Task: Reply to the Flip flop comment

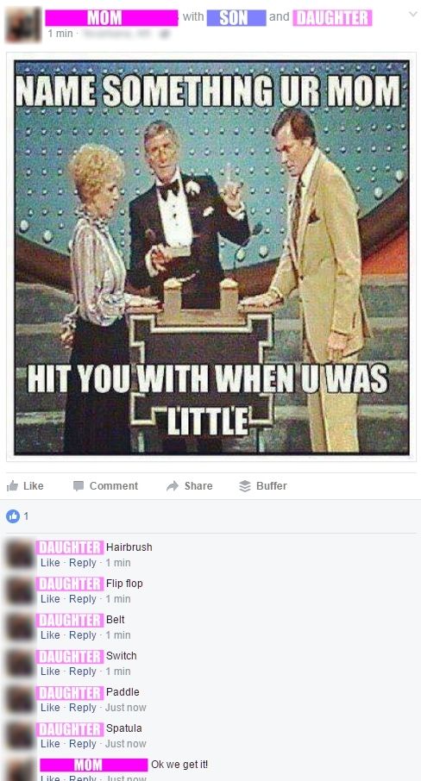Action: coord(83,599)
